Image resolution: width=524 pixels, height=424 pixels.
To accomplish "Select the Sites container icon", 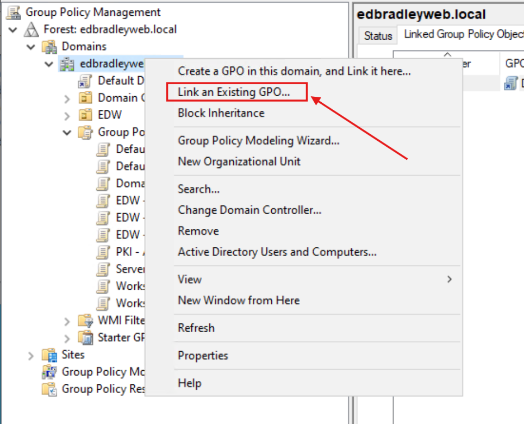I will pyautogui.click(x=50, y=354).
